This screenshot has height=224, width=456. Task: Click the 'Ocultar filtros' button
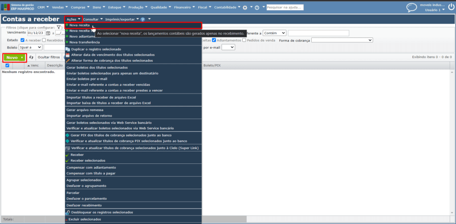click(x=49, y=57)
